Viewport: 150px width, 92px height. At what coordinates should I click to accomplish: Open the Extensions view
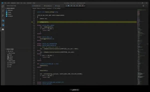click(x=3, y=25)
